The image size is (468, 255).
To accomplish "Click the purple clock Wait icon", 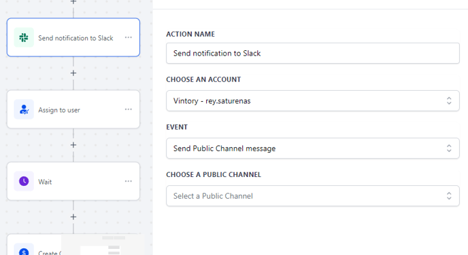I will (x=24, y=181).
